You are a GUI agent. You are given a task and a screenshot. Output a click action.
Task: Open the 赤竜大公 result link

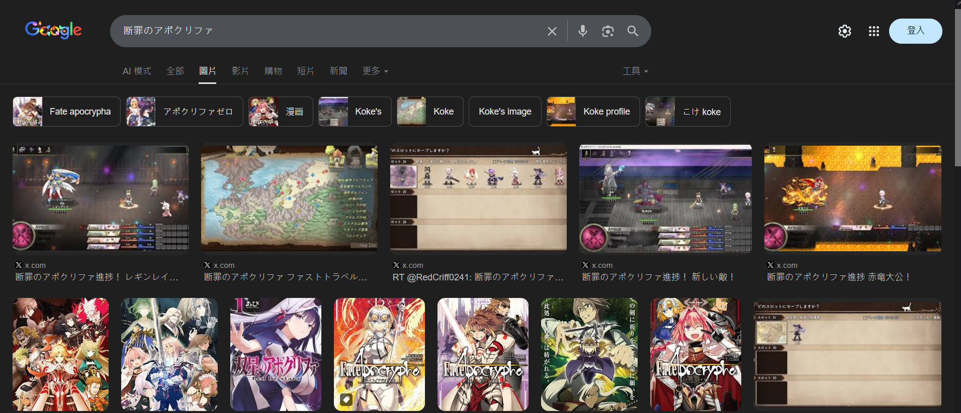(x=838, y=277)
